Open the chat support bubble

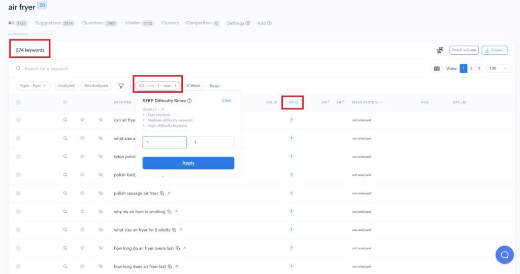click(x=504, y=254)
